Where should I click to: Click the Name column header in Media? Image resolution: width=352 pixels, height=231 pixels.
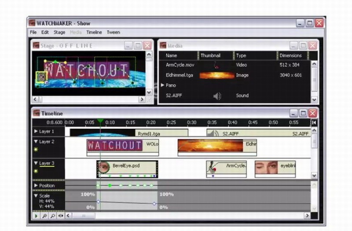172,55
